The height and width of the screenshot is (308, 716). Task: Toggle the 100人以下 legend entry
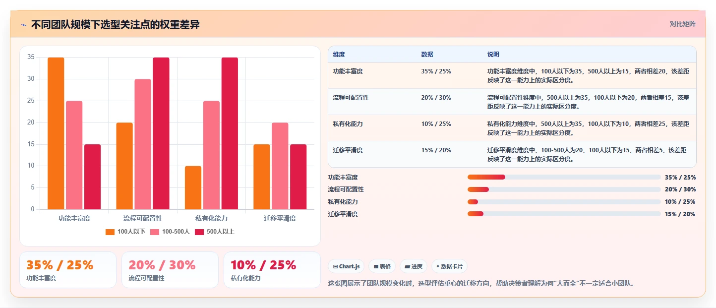[x=125, y=232]
